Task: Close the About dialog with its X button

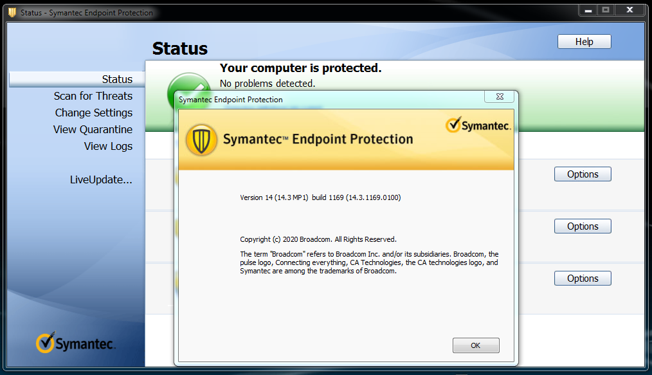Action: 499,96
